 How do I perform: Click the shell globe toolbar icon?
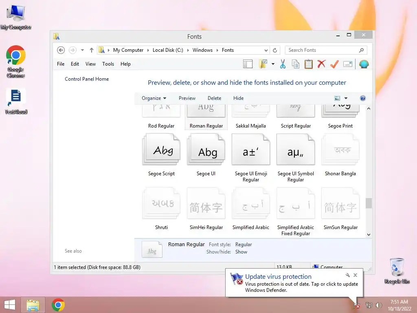(364, 64)
